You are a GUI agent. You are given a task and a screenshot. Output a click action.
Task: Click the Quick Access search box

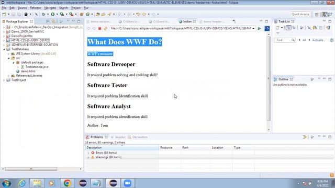point(300,14)
